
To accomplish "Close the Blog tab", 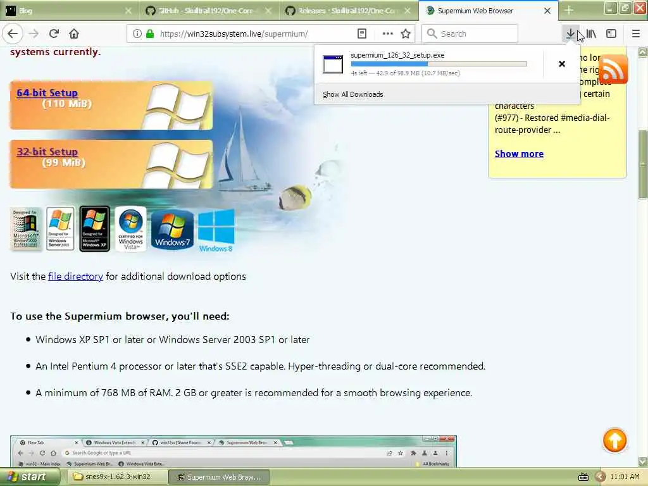I will pyautogui.click(x=128, y=11).
